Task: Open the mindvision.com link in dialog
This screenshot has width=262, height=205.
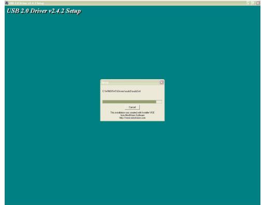Action: [133, 118]
